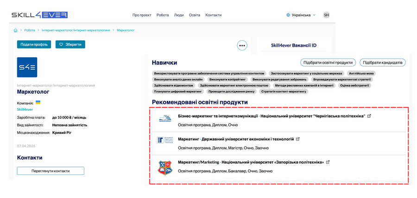The image size is (417, 198).
Task: Select skill tag Виконувати копірайтинг
Action: click(228, 79)
